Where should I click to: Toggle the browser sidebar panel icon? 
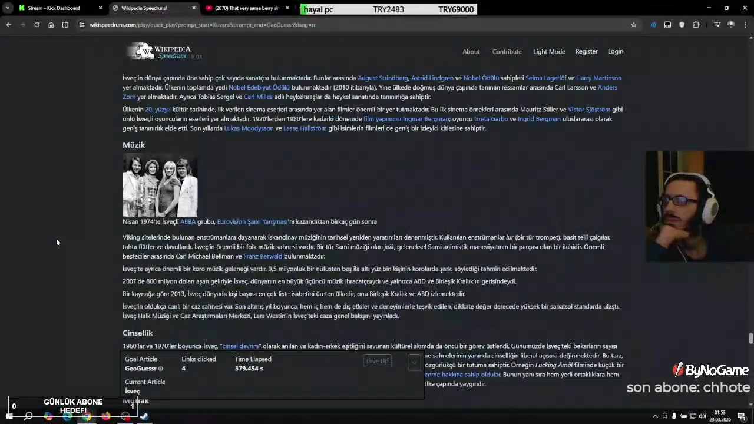(65, 25)
